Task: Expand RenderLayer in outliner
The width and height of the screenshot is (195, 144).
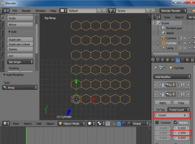Action: (160, 28)
